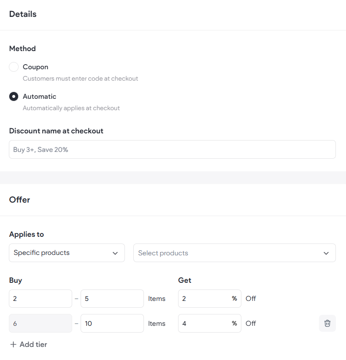The image size is (346, 360).
Task: Click the Buy column label
Action: click(15, 280)
